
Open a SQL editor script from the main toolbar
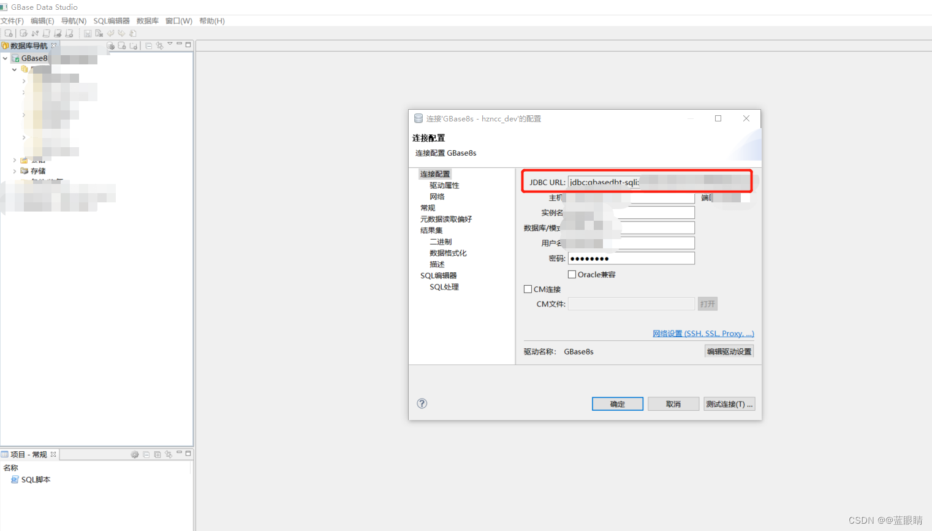(x=46, y=33)
